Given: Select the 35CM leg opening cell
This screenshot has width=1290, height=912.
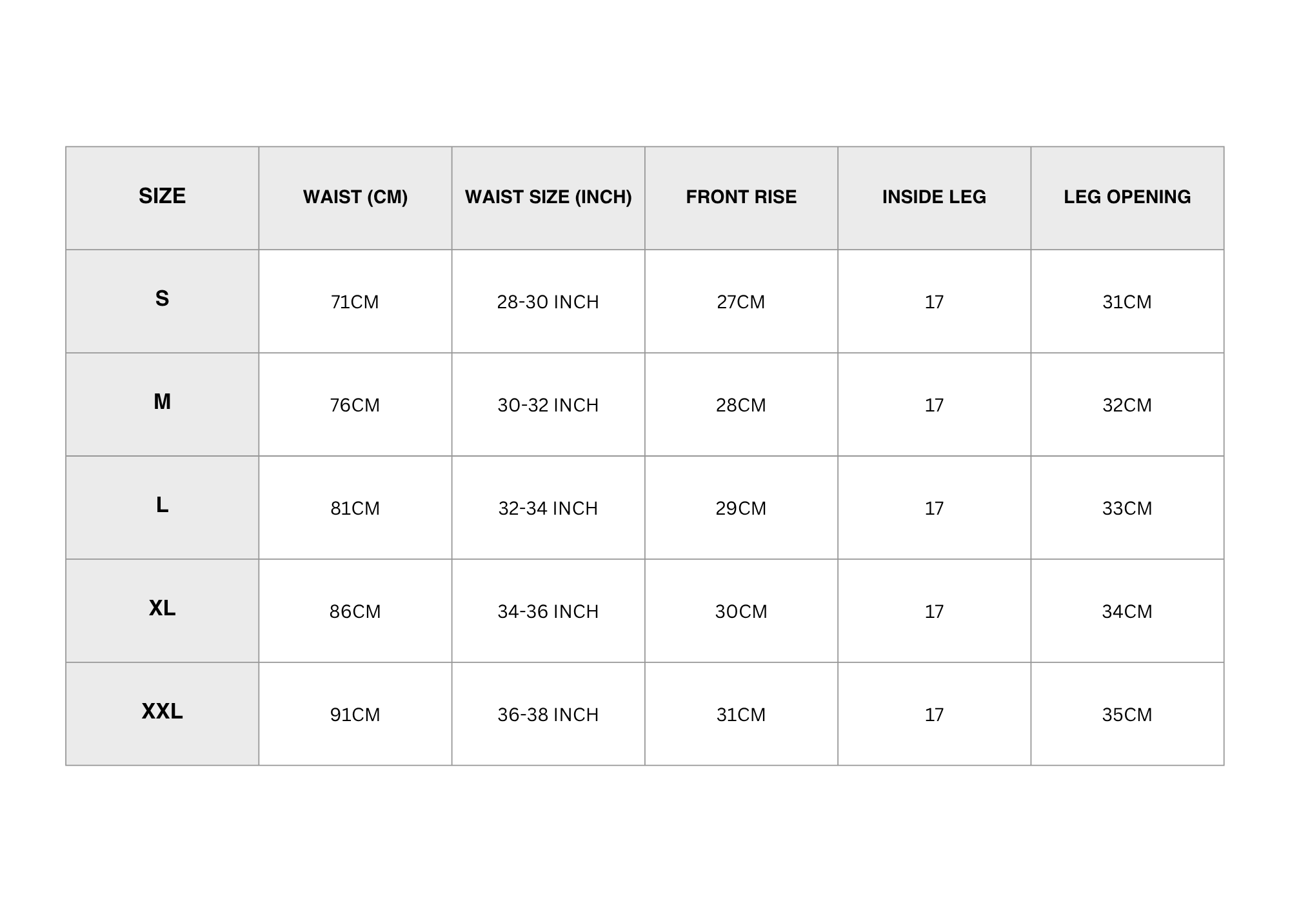Looking at the screenshot, I should pyautogui.click(x=1127, y=715).
